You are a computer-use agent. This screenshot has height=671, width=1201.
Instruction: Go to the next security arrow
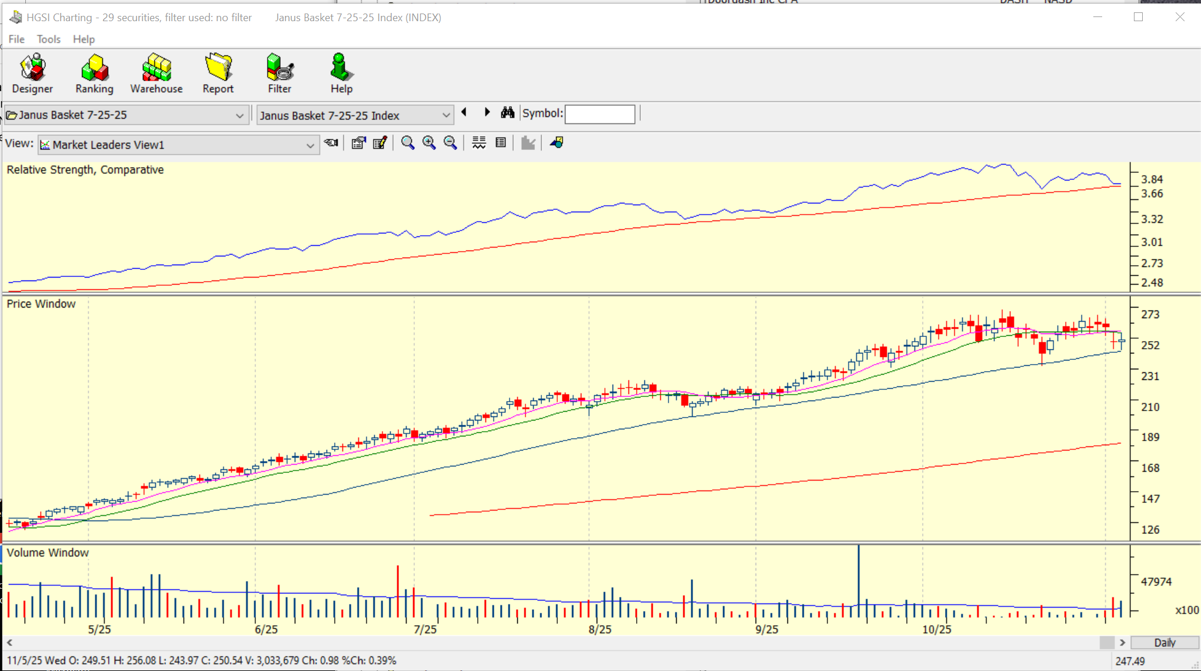coord(487,112)
